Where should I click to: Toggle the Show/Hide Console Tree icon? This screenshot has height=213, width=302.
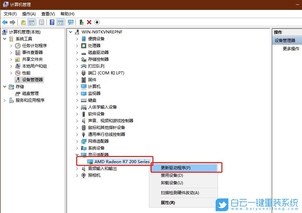(x=31, y=22)
